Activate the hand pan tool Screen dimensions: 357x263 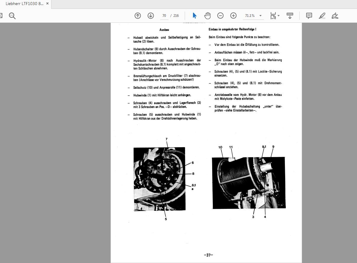(x=207, y=16)
